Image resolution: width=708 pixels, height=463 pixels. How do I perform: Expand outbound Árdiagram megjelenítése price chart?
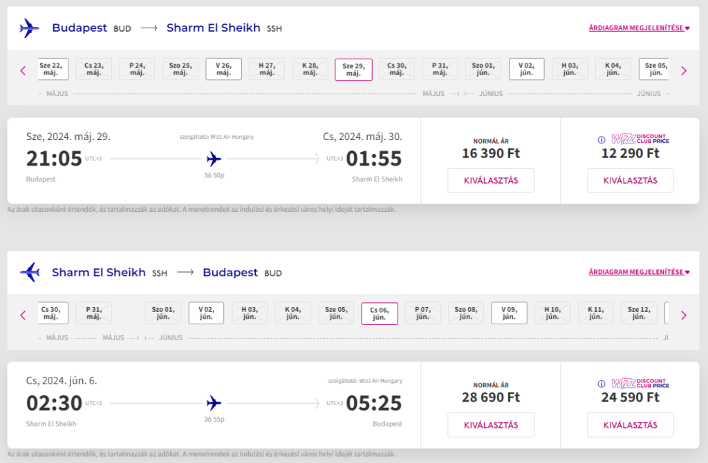click(x=639, y=28)
